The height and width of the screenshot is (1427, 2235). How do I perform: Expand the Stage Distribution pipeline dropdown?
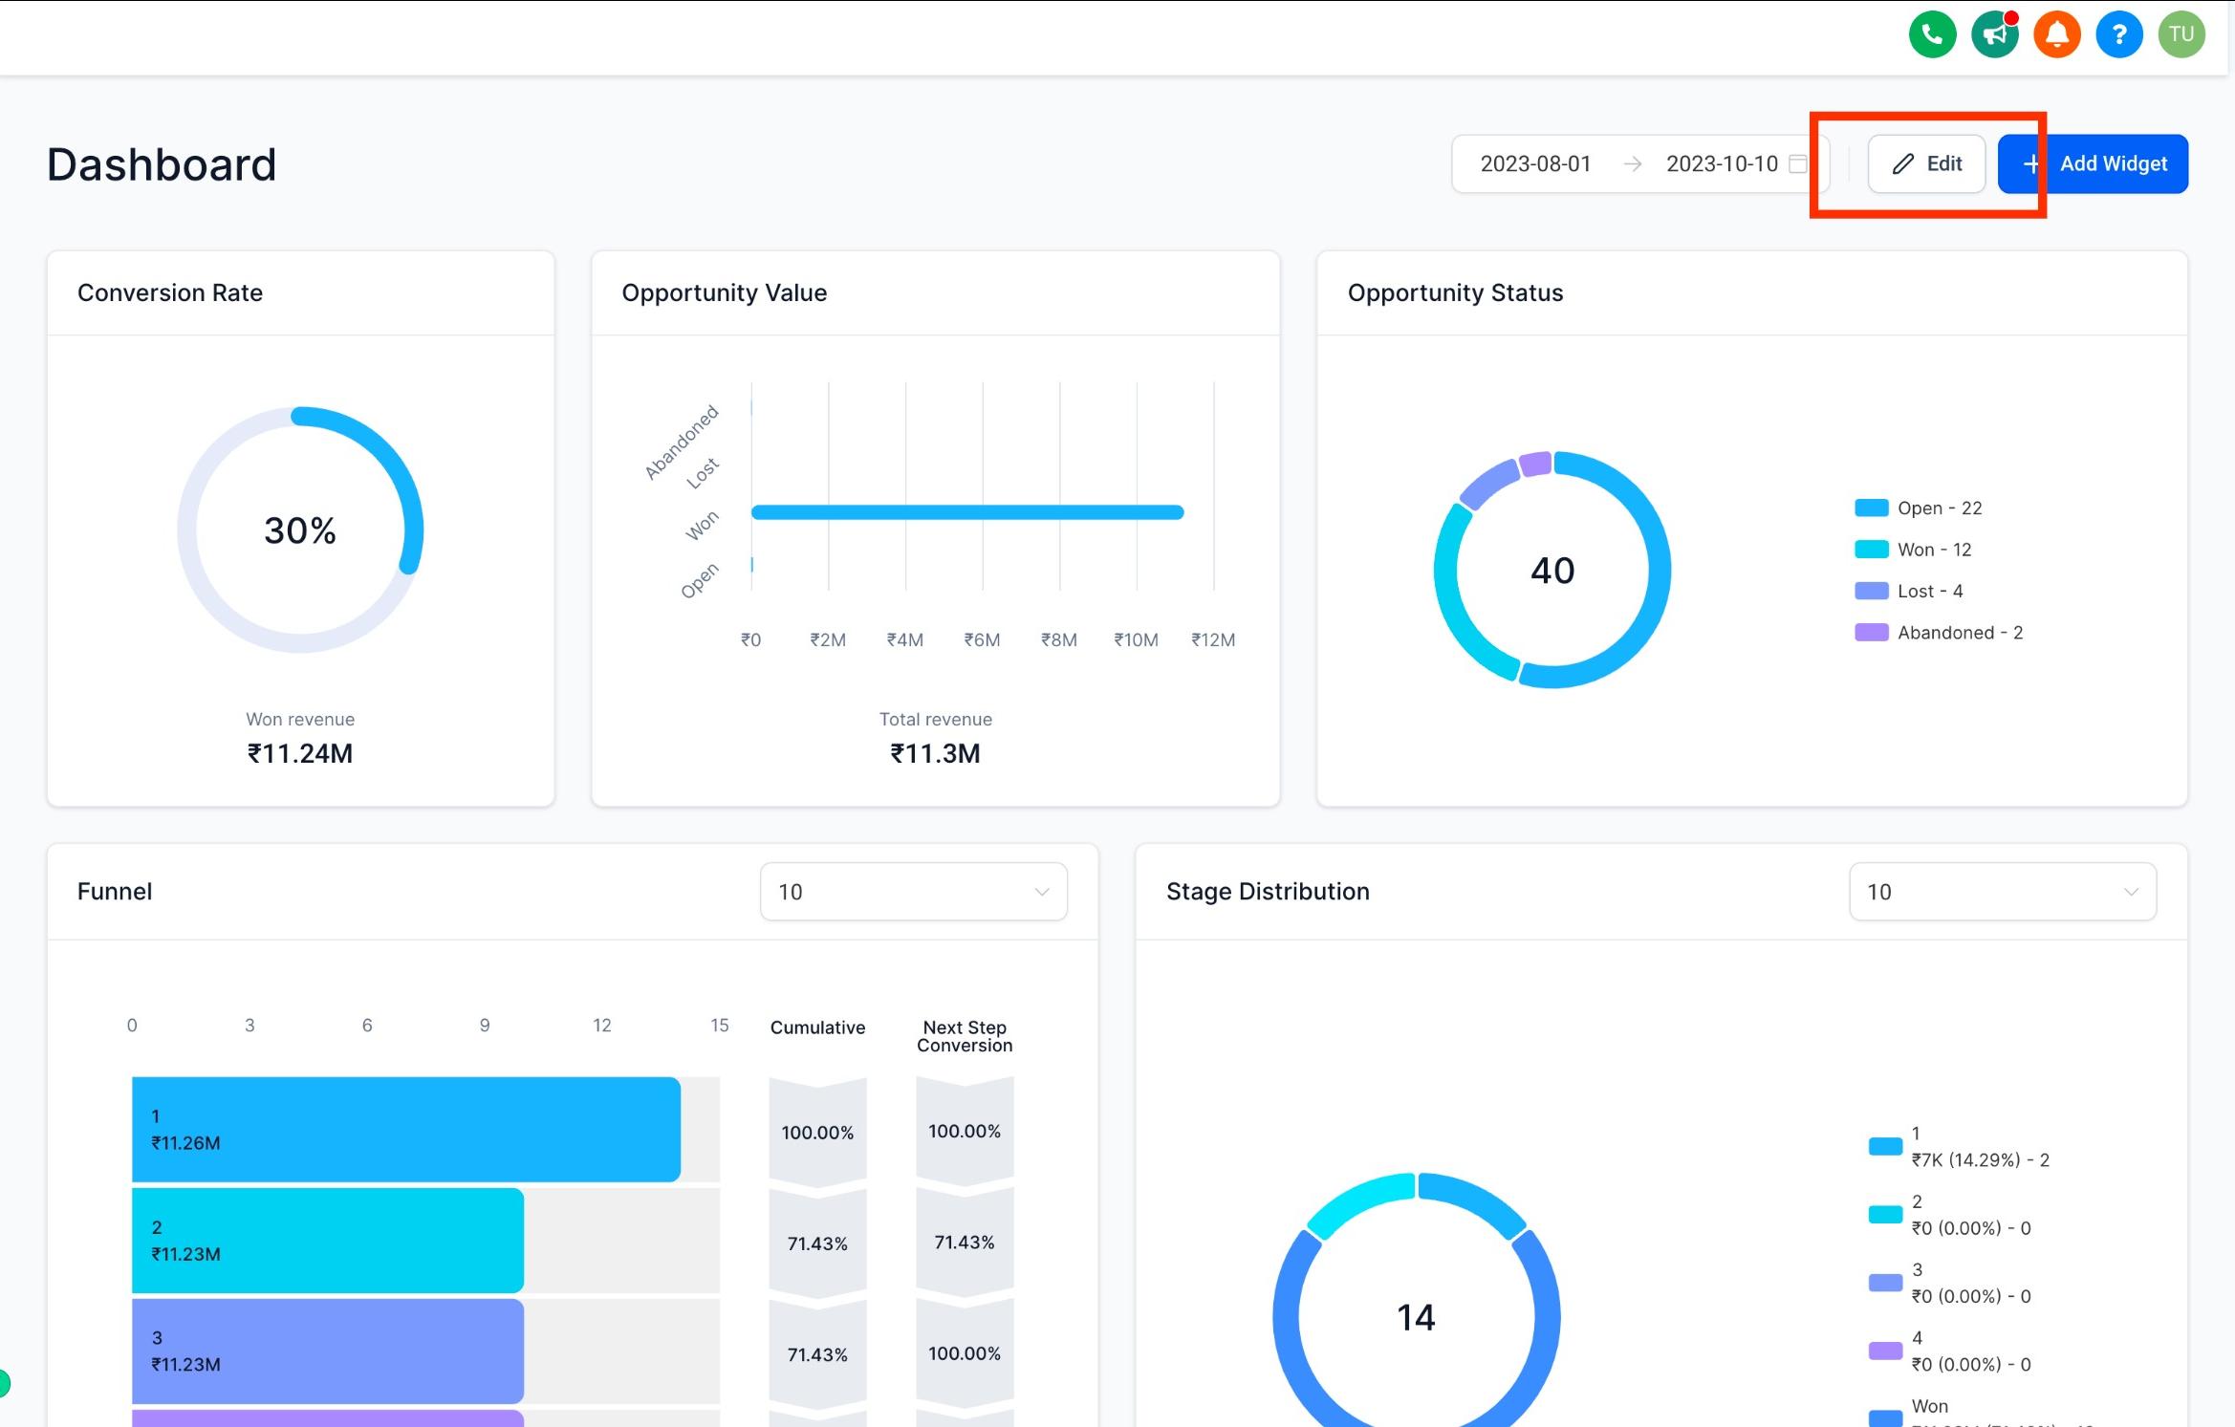(2002, 892)
